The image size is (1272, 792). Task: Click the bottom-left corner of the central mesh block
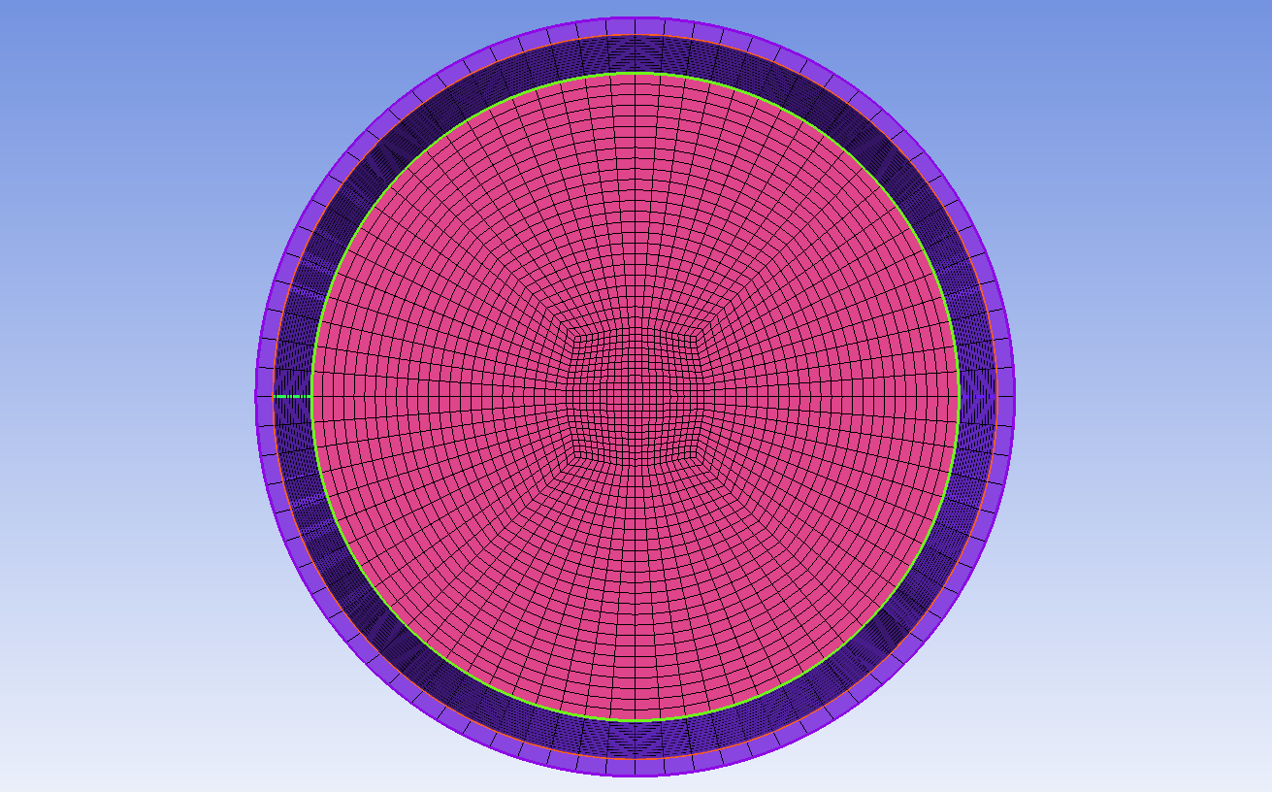(x=571, y=456)
